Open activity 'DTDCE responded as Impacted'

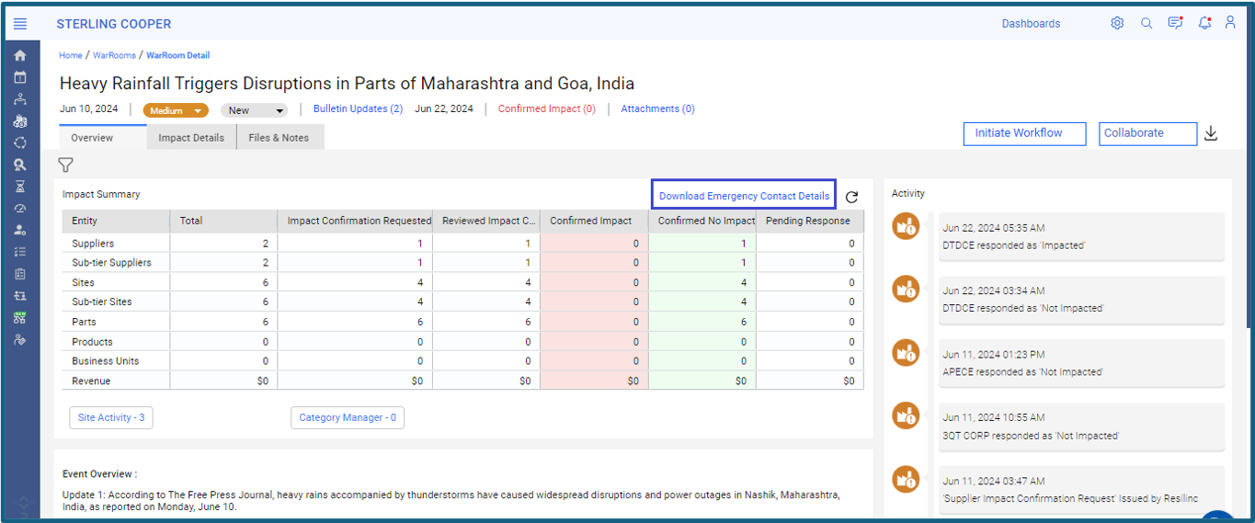(x=1081, y=236)
